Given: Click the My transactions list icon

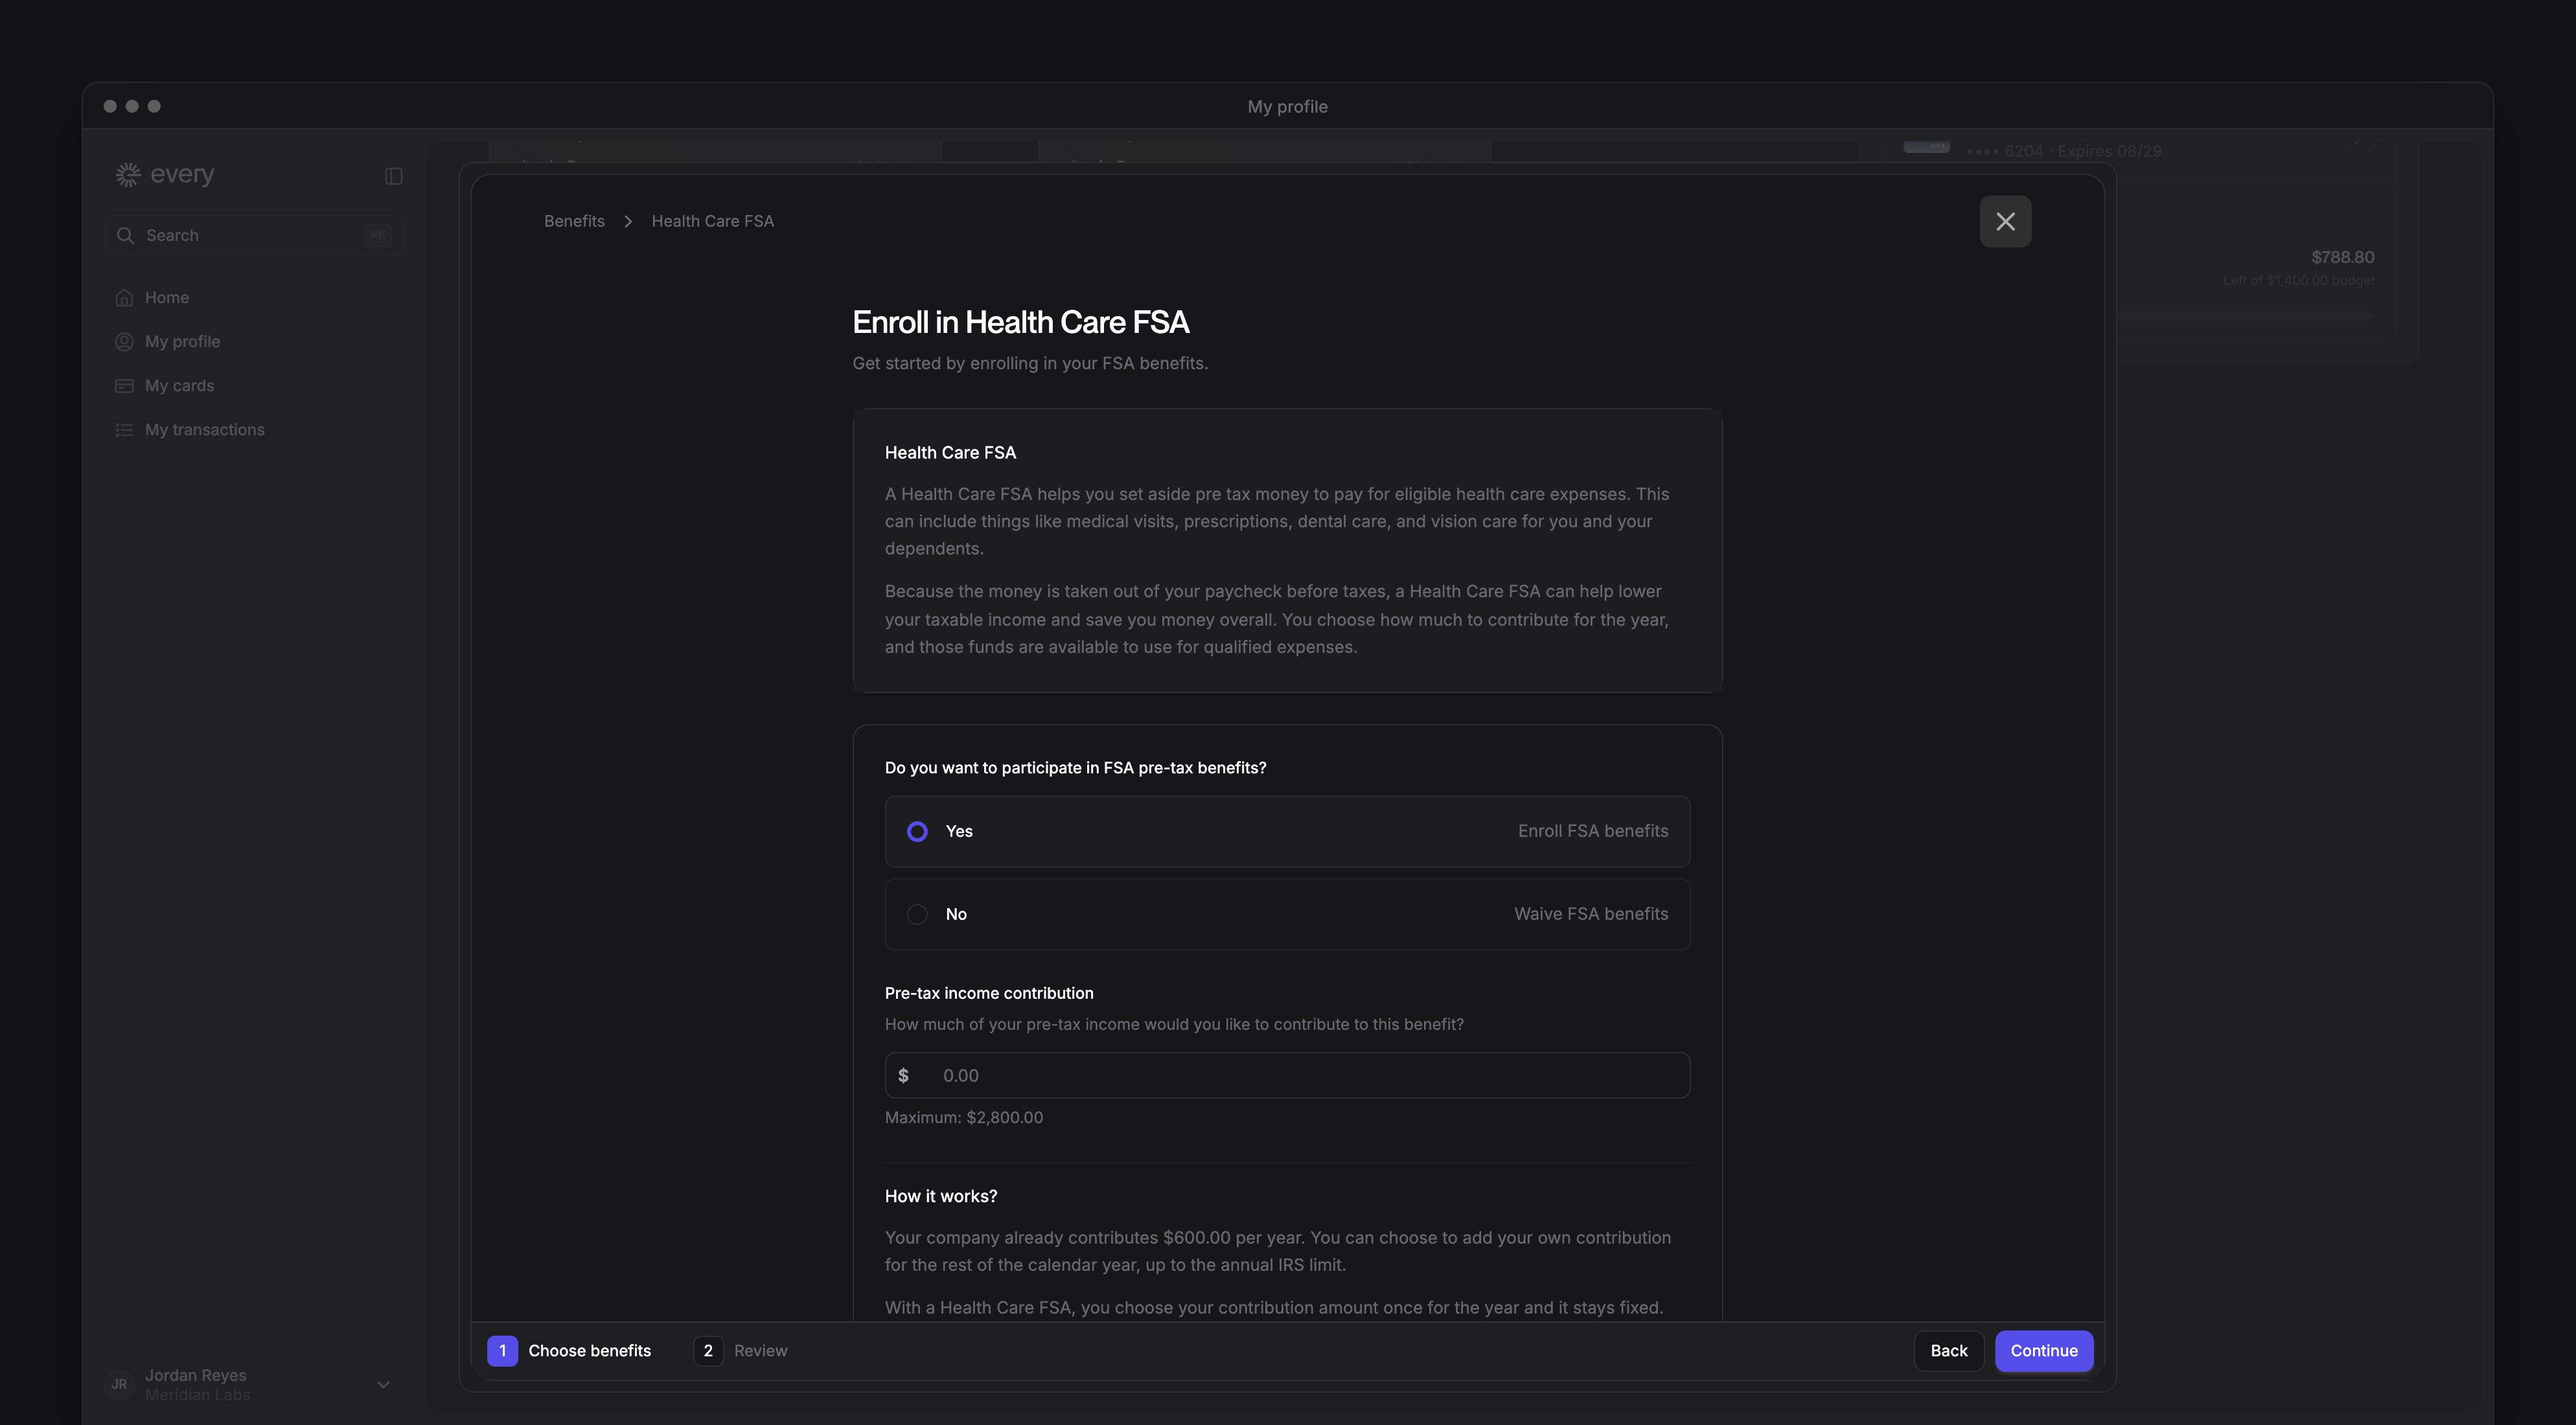Looking at the screenshot, I should coord(124,430).
